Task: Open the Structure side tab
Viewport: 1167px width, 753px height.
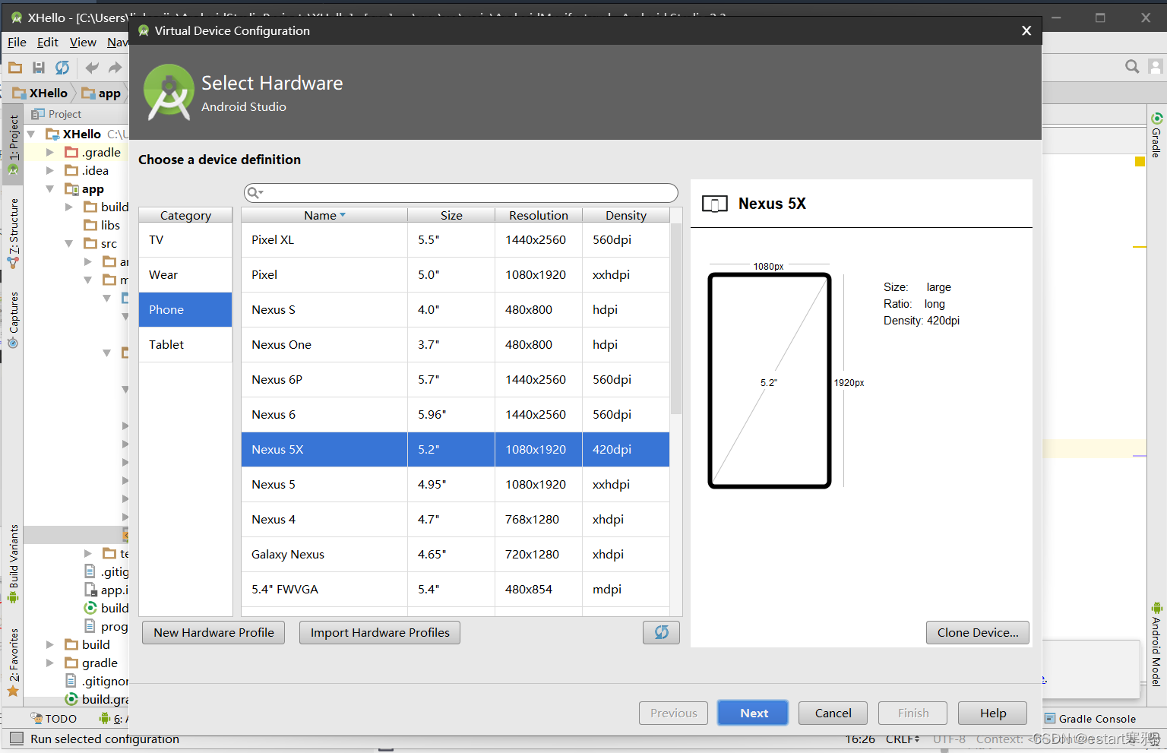Action: tap(13, 233)
